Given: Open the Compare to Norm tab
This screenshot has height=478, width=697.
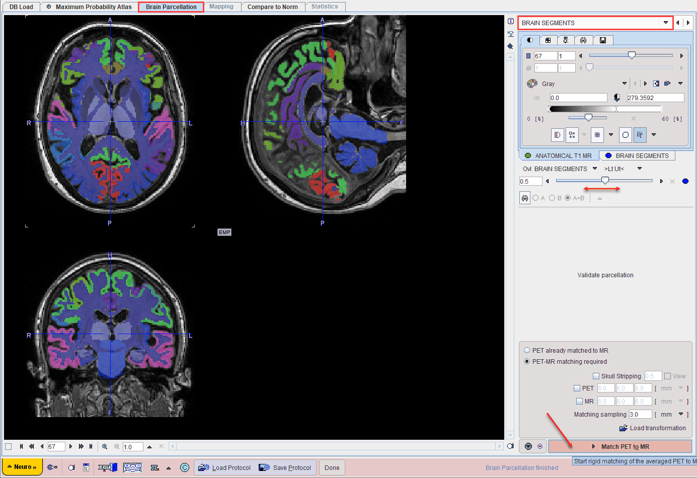Looking at the screenshot, I should point(272,7).
